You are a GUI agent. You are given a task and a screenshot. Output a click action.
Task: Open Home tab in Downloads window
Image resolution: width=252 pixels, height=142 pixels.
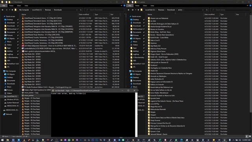[x=11, y=6]
